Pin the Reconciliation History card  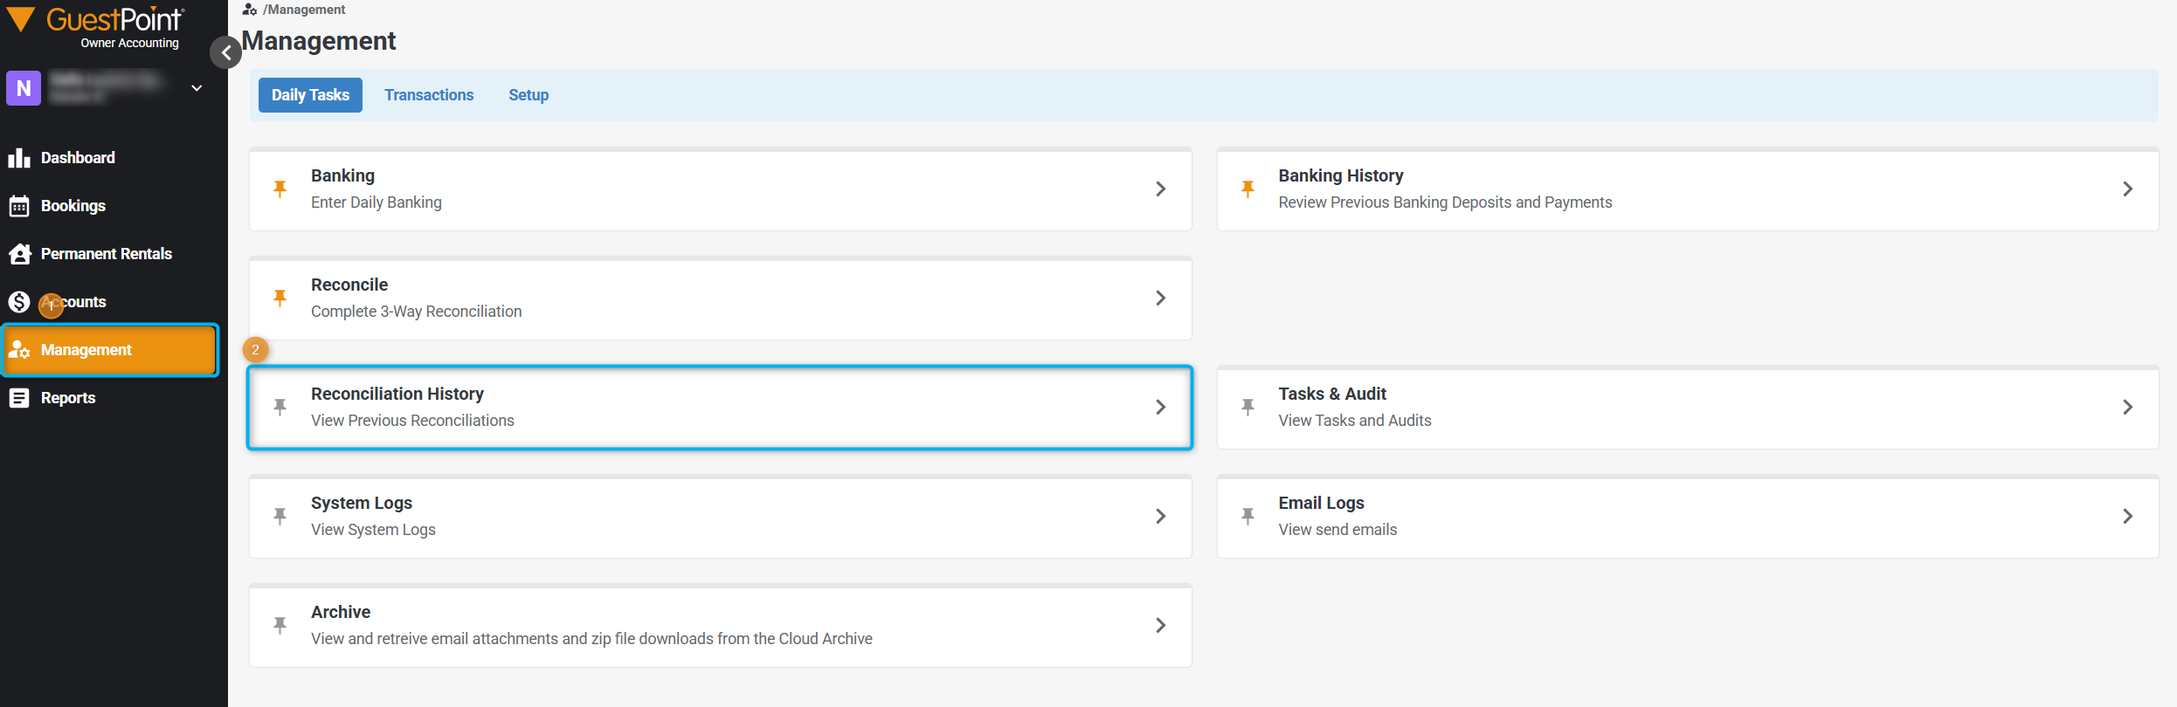(280, 407)
